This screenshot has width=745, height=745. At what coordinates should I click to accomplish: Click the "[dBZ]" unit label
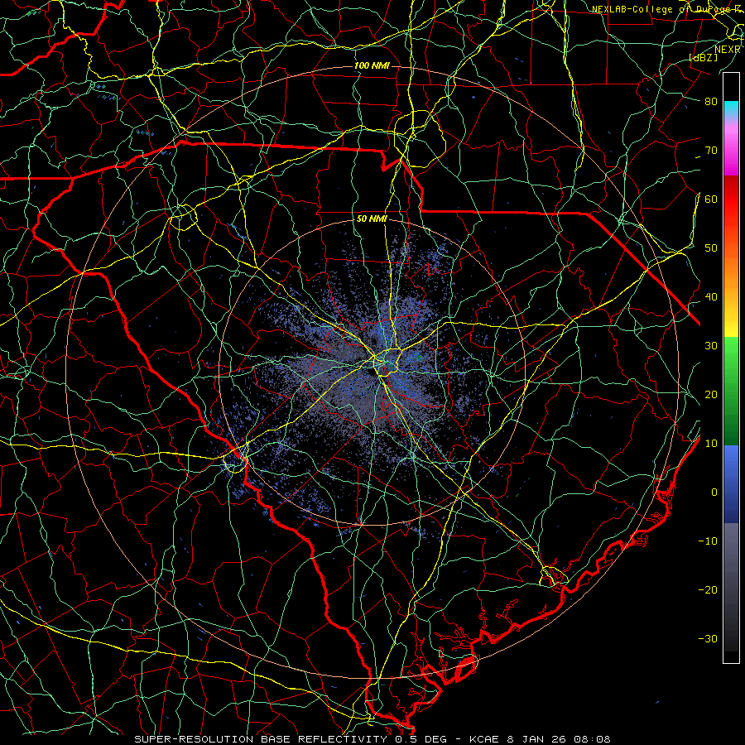click(704, 57)
